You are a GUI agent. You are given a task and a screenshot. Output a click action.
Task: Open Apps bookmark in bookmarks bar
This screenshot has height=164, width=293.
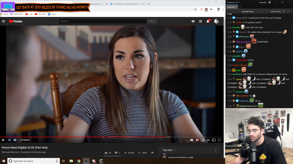click(x=4, y=14)
